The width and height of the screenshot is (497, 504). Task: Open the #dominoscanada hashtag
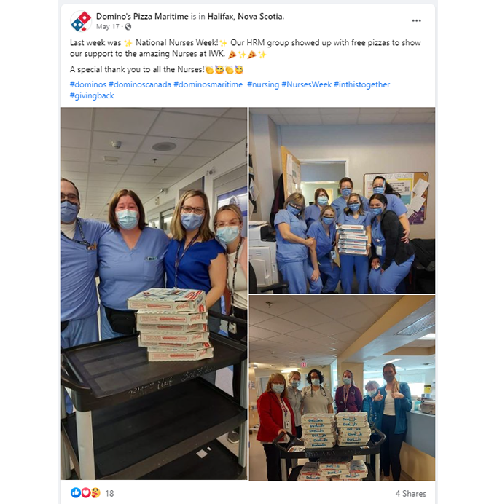pyautogui.click(x=140, y=84)
